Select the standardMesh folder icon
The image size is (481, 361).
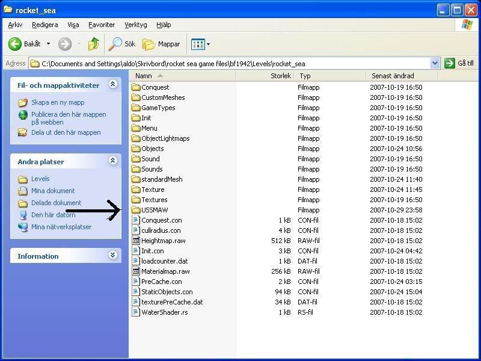[x=136, y=179]
